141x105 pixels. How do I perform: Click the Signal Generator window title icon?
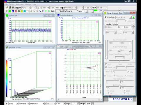105,13
